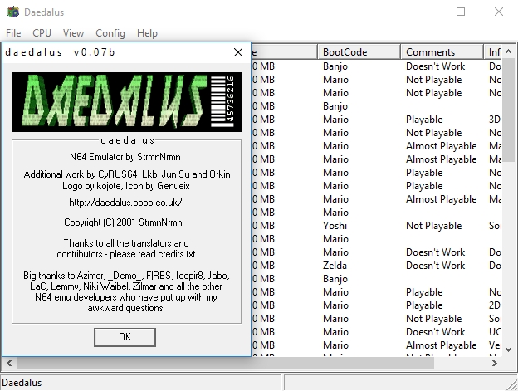The height and width of the screenshot is (391, 518).
Task: Click the OK button in the about dialog
Action: coord(125,337)
